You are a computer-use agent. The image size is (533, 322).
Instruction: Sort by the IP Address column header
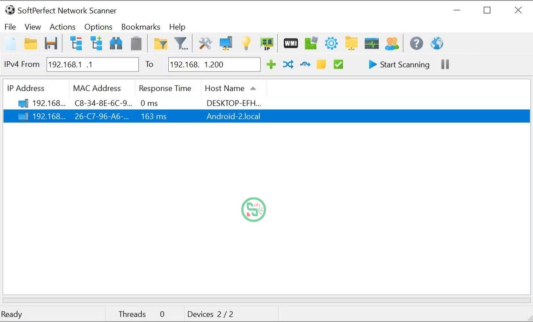tap(36, 88)
